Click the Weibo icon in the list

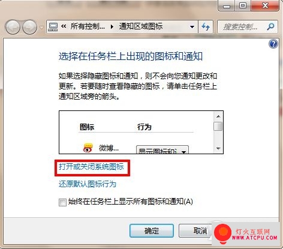tap(88, 148)
